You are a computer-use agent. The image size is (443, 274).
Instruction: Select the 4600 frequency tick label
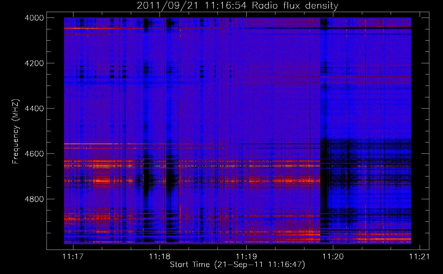[34, 154]
